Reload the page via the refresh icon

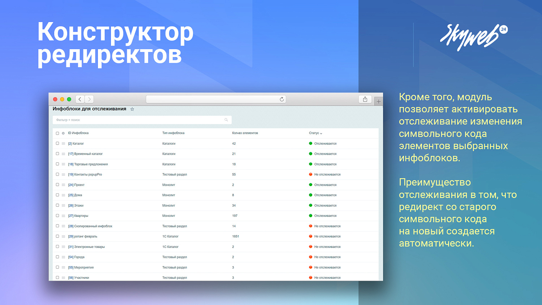281,99
